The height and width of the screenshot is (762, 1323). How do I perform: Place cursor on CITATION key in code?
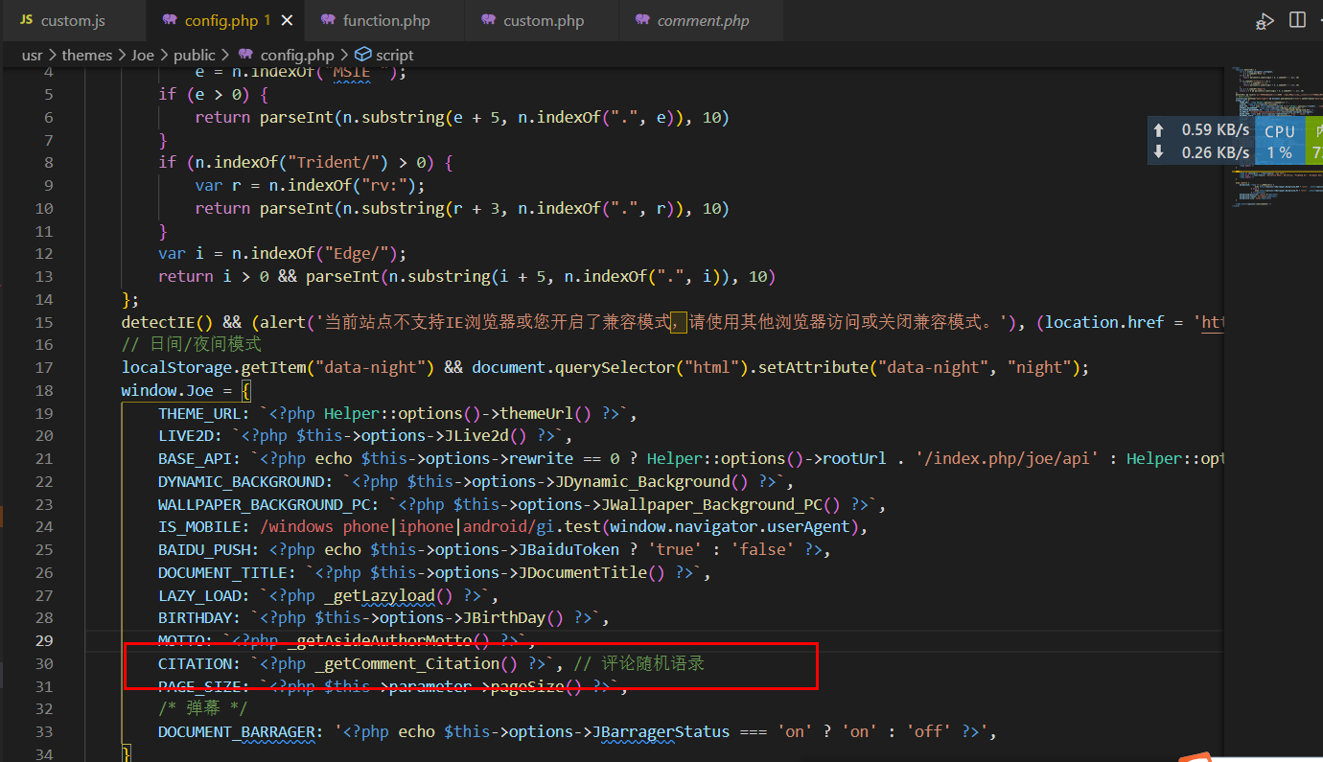pyautogui.click(x=197, y=663)
